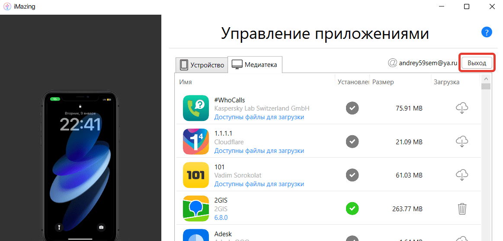Sort by the Имя column header

click(186, 82)
